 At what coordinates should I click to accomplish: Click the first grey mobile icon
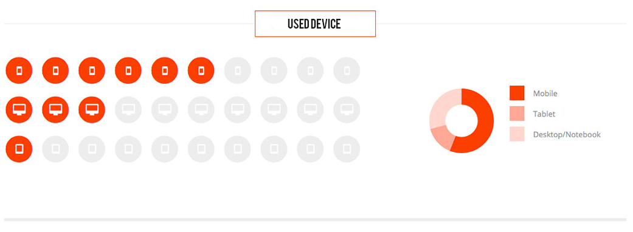(x=237, y=70)
